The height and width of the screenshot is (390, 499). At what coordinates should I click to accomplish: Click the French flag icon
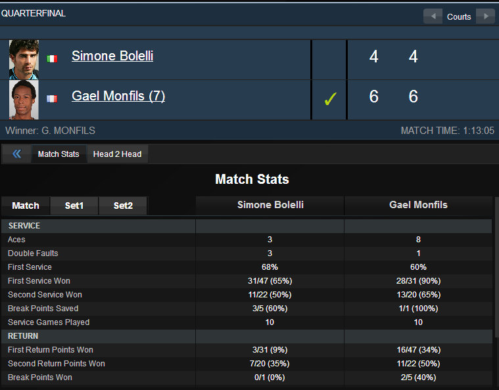point(52,99)
